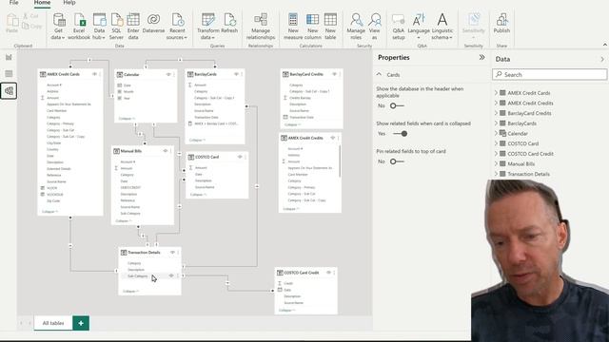Image resolution: width=609 pixels, height=342 pixels.
Task: Open the Language options
Action: (419, 26)
